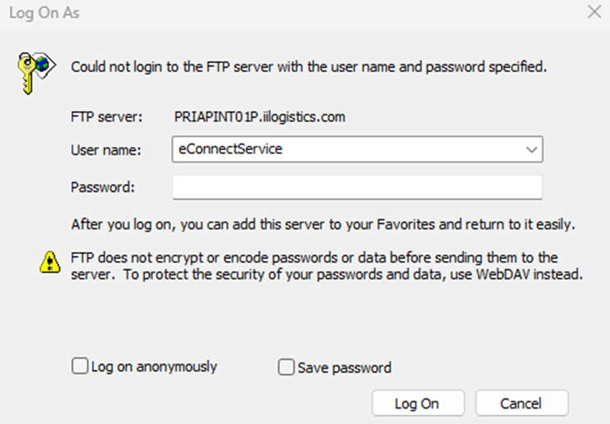The height and width of the screenshot is (424, 610).
Task: Click the Log On As title bar
Action: coord(246,12)
